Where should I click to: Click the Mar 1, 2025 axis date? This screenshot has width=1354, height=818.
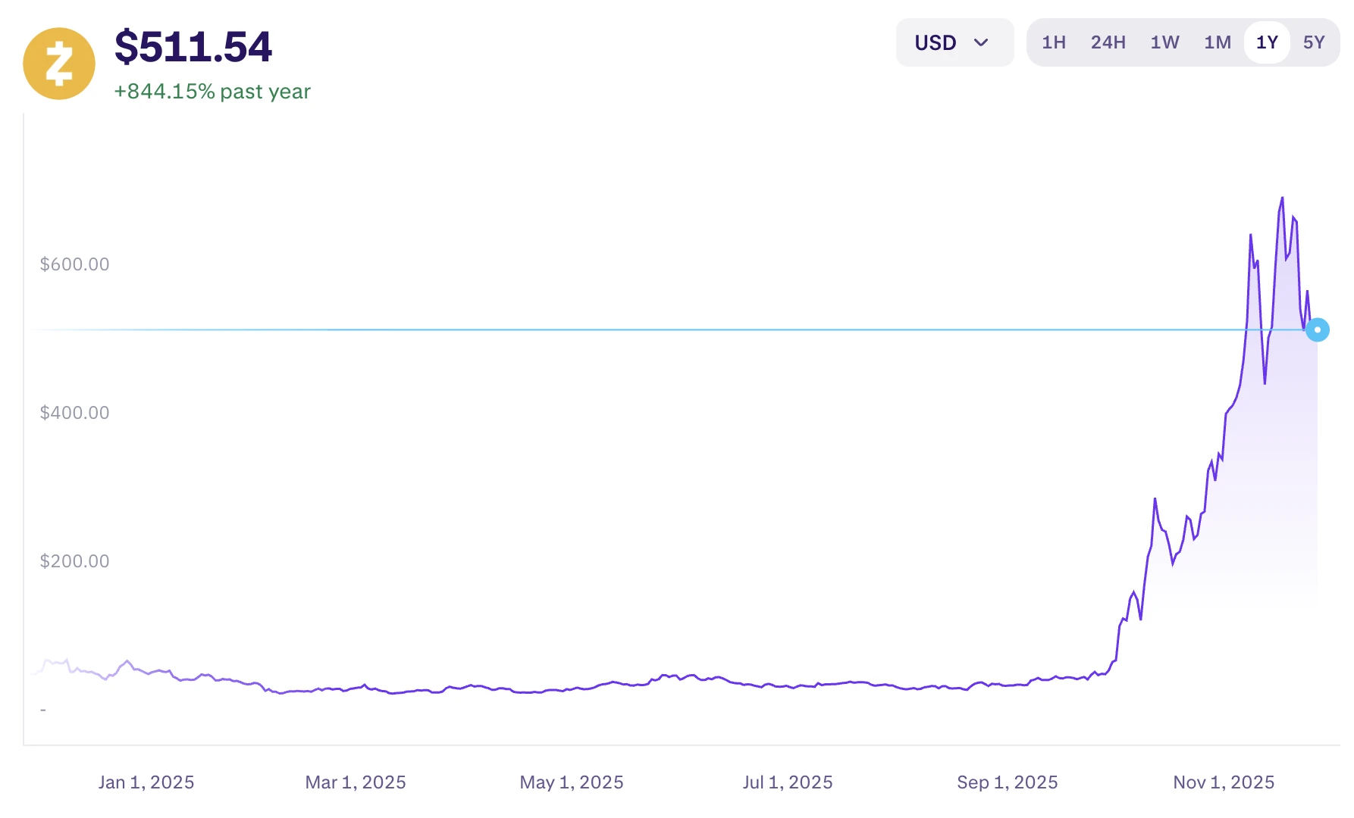(x=356, y=782)
